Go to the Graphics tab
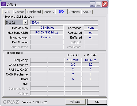This screenshot has width=137, height=106. 74,12
